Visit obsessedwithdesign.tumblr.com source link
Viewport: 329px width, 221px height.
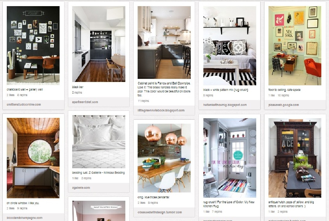160,212
